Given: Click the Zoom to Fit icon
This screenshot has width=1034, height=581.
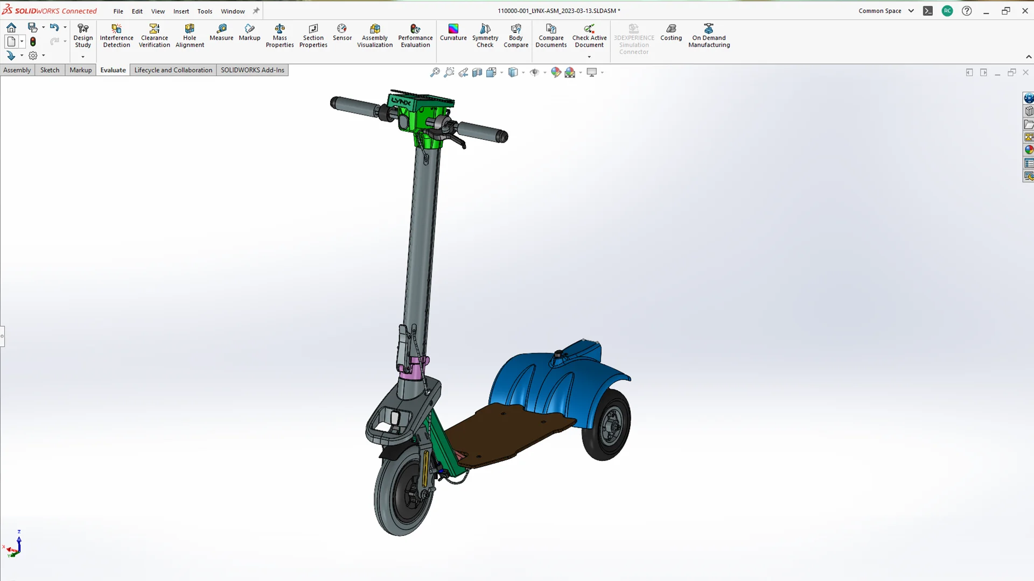Looking at the screenshot, I should (435, 72).
